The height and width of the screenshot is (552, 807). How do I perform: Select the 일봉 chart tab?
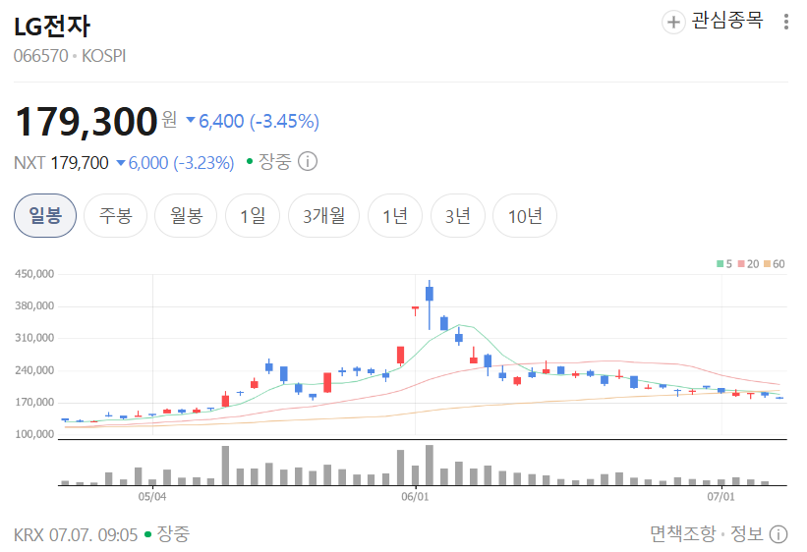coord(45,215)
